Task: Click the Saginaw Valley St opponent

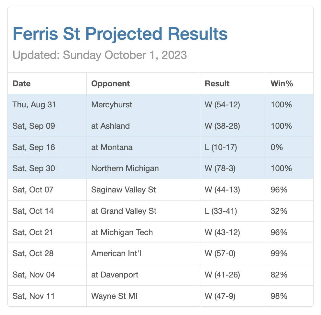Action: 123,190
